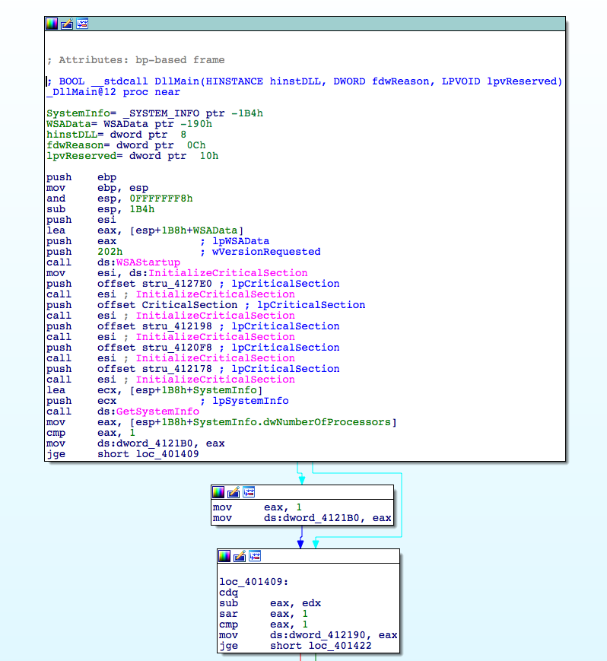607x661 pixels.
Task: Click the loc_401409: label line
Action: coord(249,582)
